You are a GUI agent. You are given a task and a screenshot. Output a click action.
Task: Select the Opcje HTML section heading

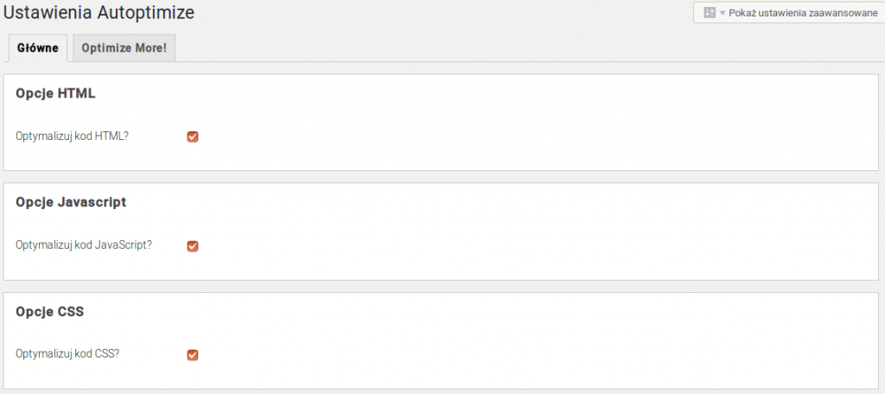(x=55, y=93)
